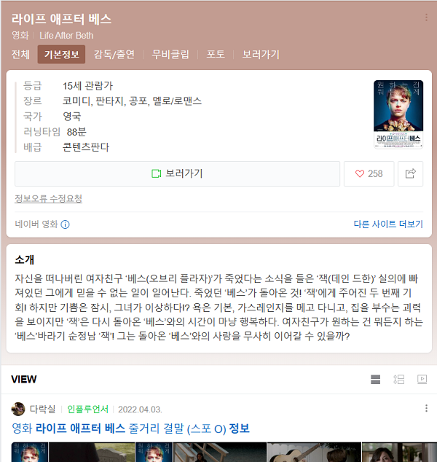
Task: Like the movie with the heart icon
Action: tap(369, 173)
